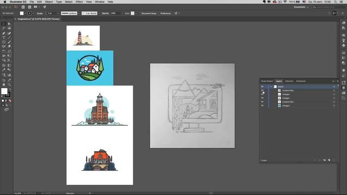Click the Opacity value field
347x195 pixels.
[x=115, y=13]
